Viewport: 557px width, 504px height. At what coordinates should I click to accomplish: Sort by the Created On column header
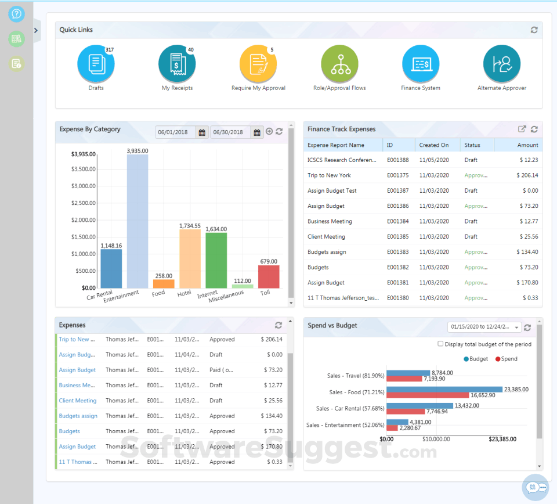point(435,145)
